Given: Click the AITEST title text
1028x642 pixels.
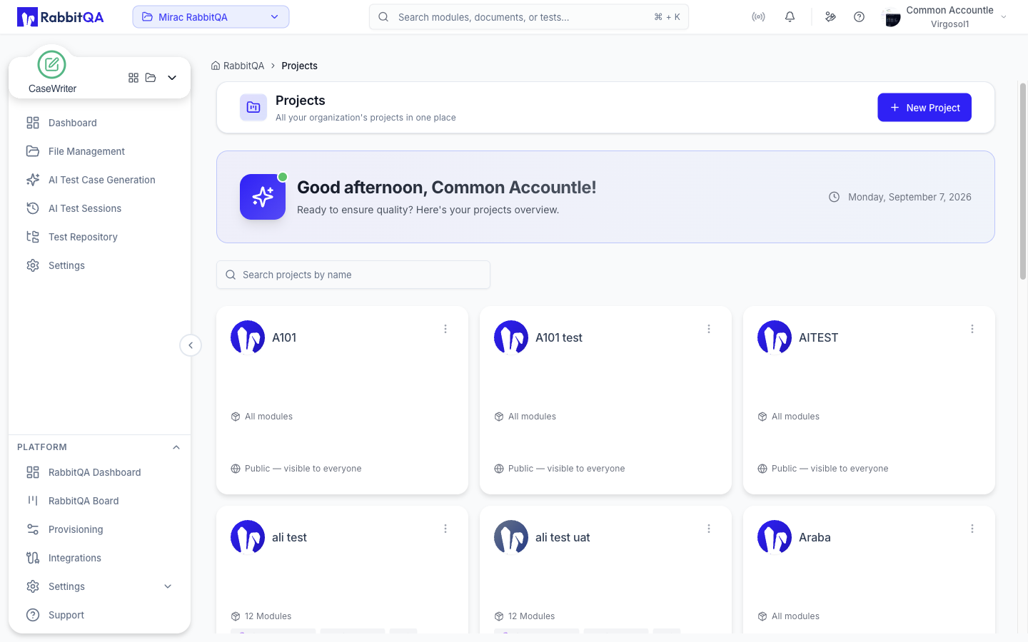Looking at the screenshot, I should 818,337.
